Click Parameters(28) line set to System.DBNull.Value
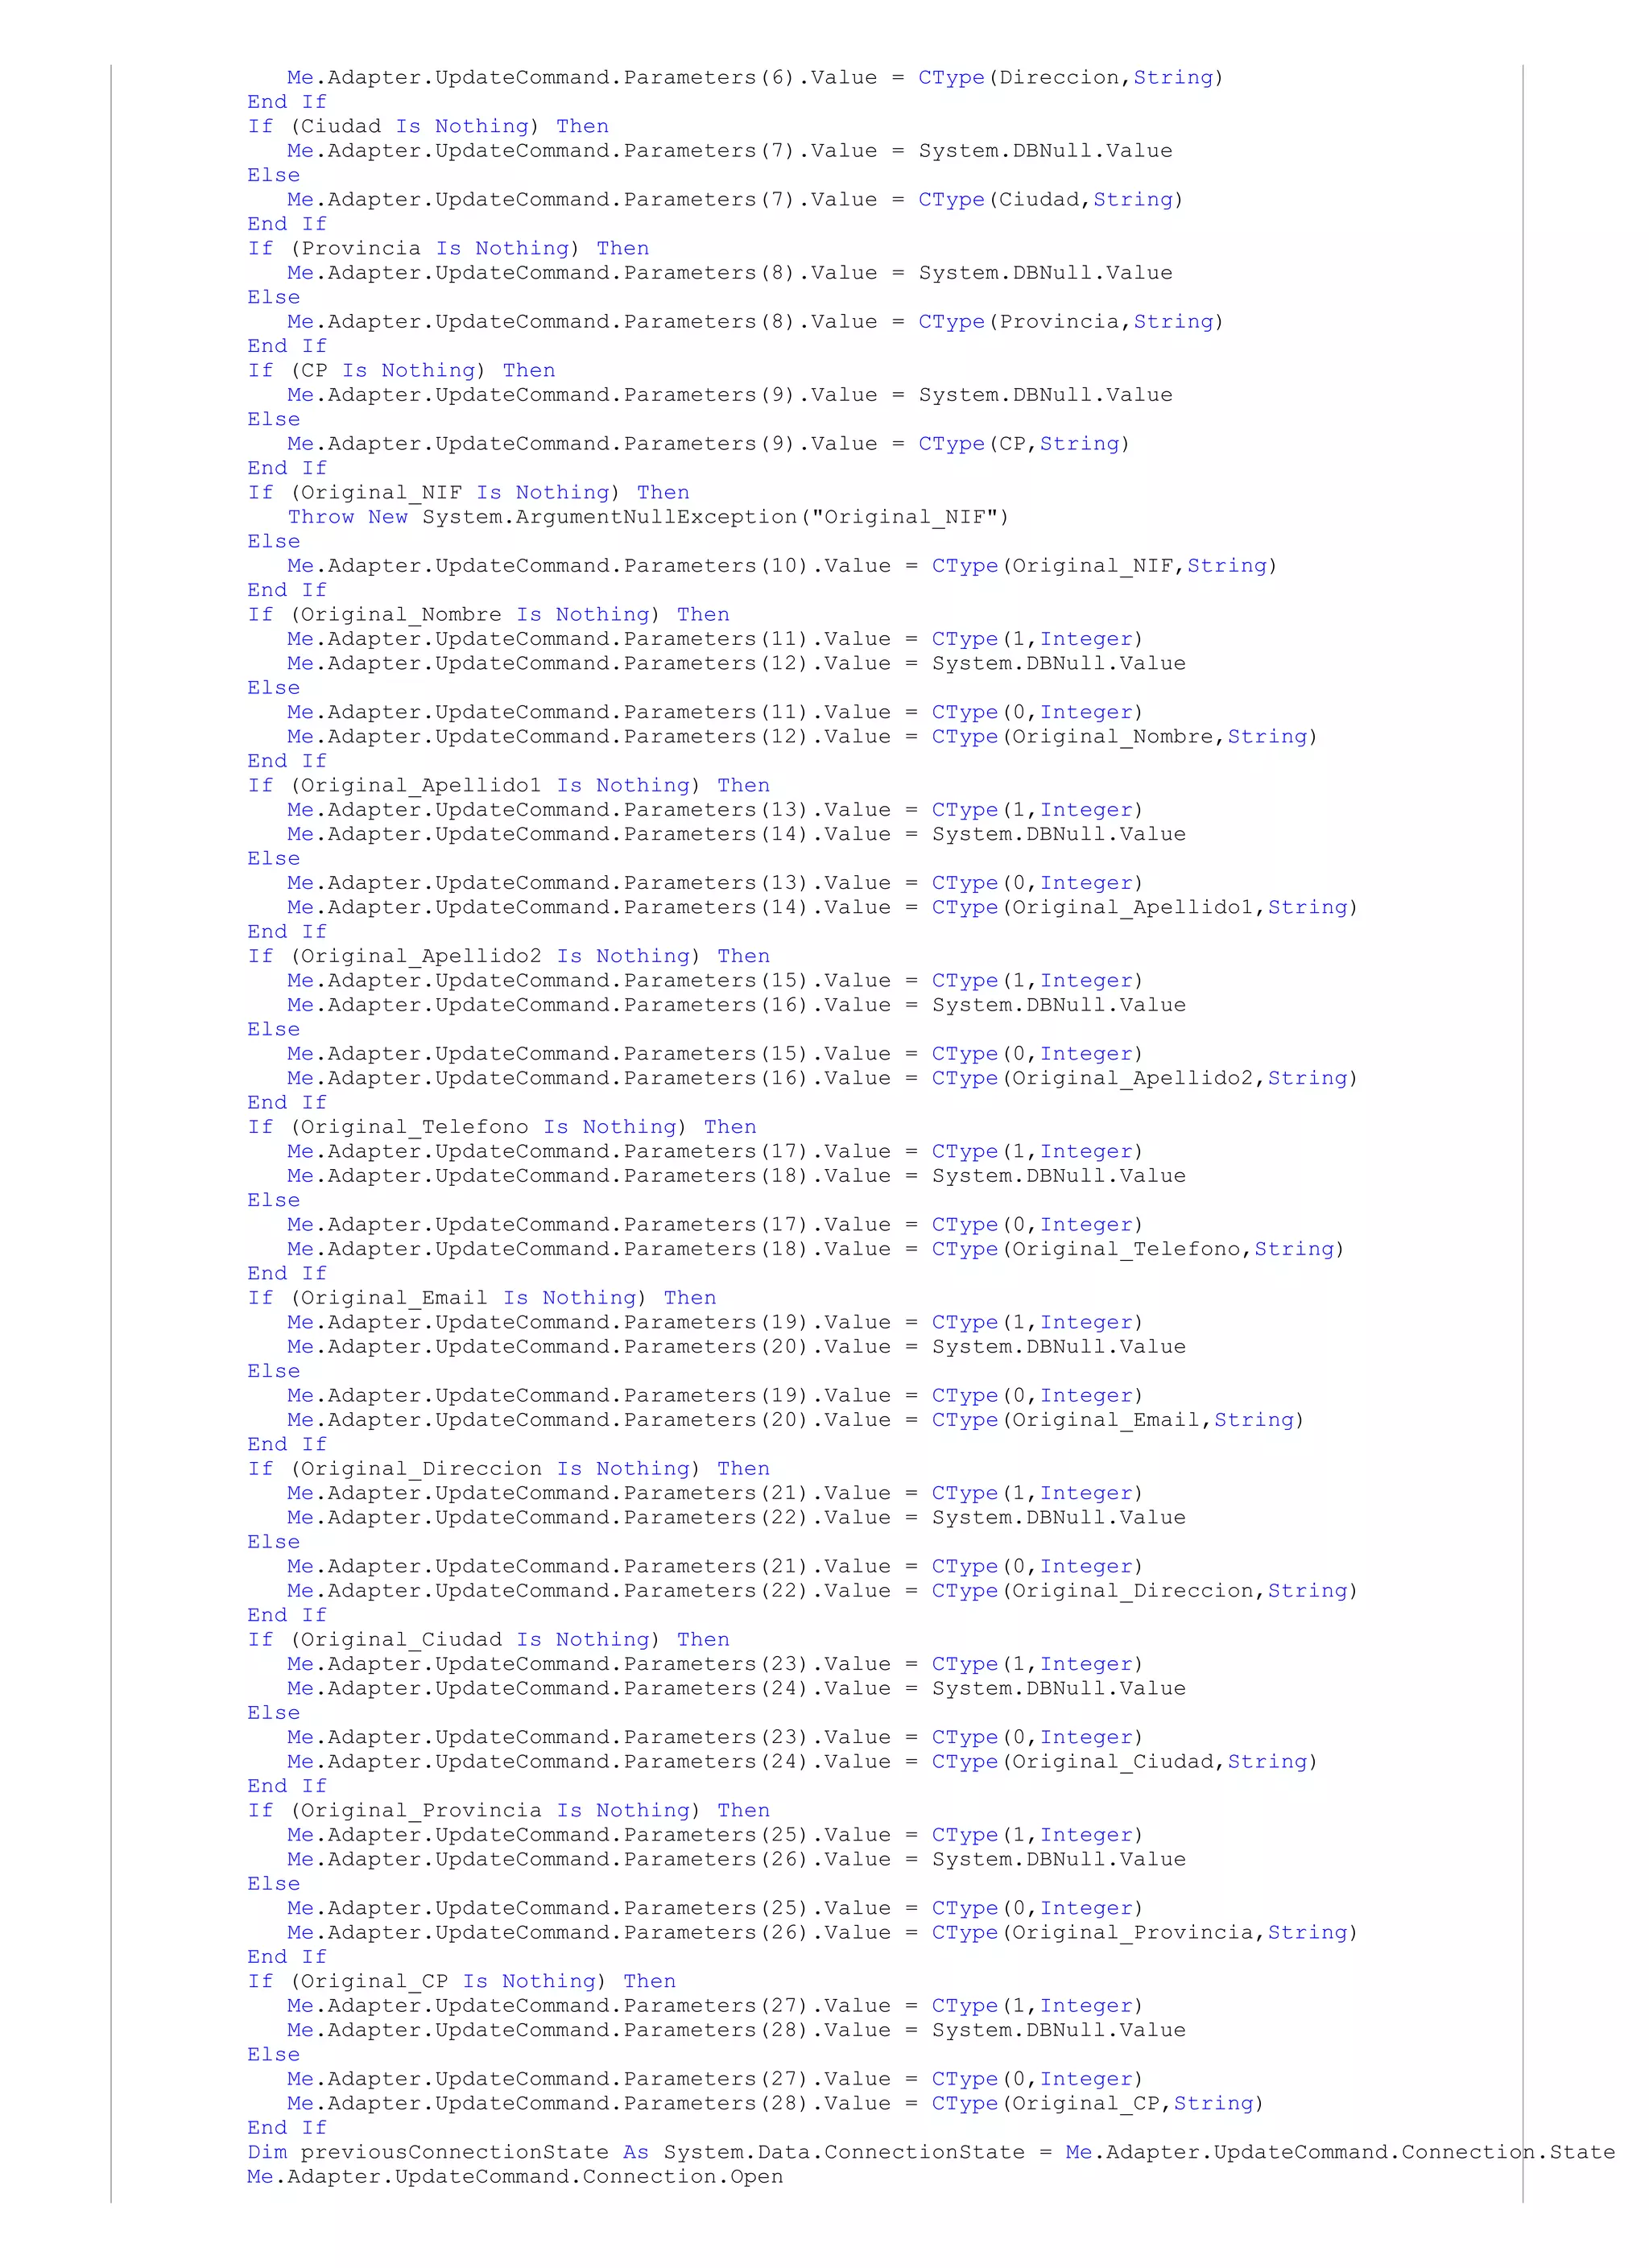Image resolution: width=1649 pixels, height=2268 pixels. coord(736,2030)
